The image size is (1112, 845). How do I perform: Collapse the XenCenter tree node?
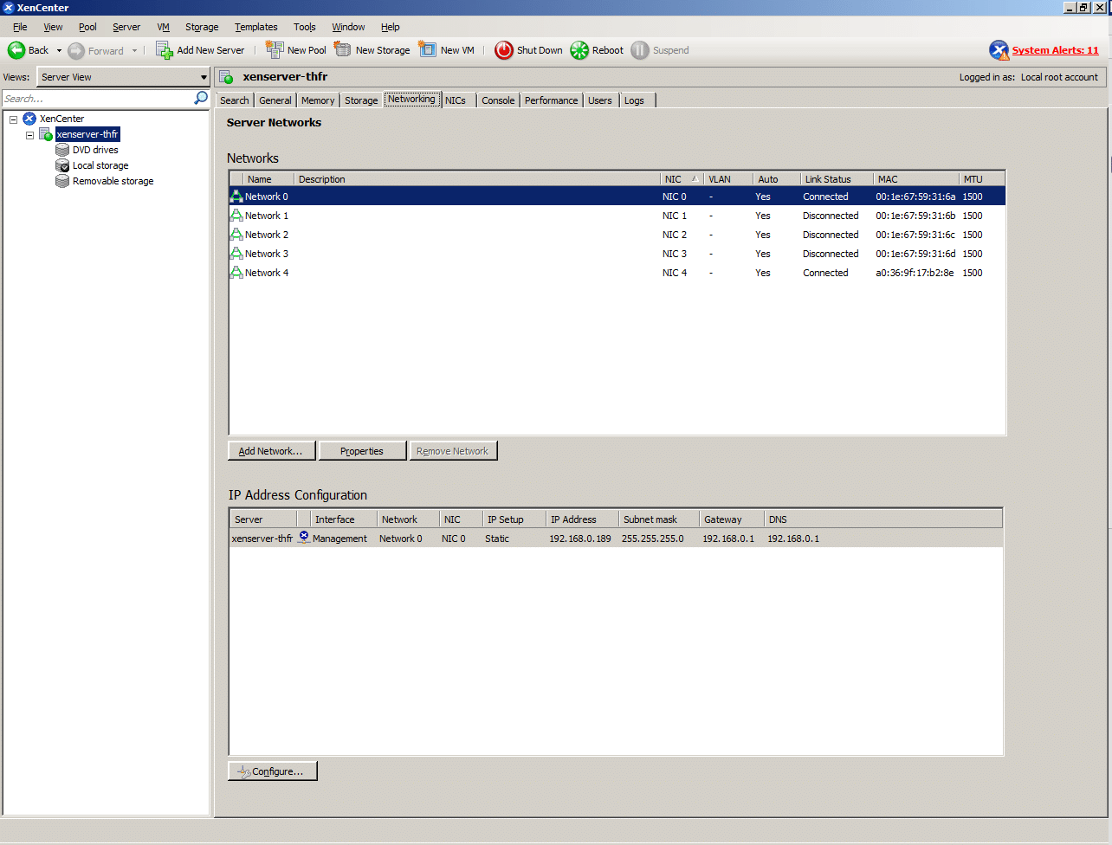pos(14,119)
